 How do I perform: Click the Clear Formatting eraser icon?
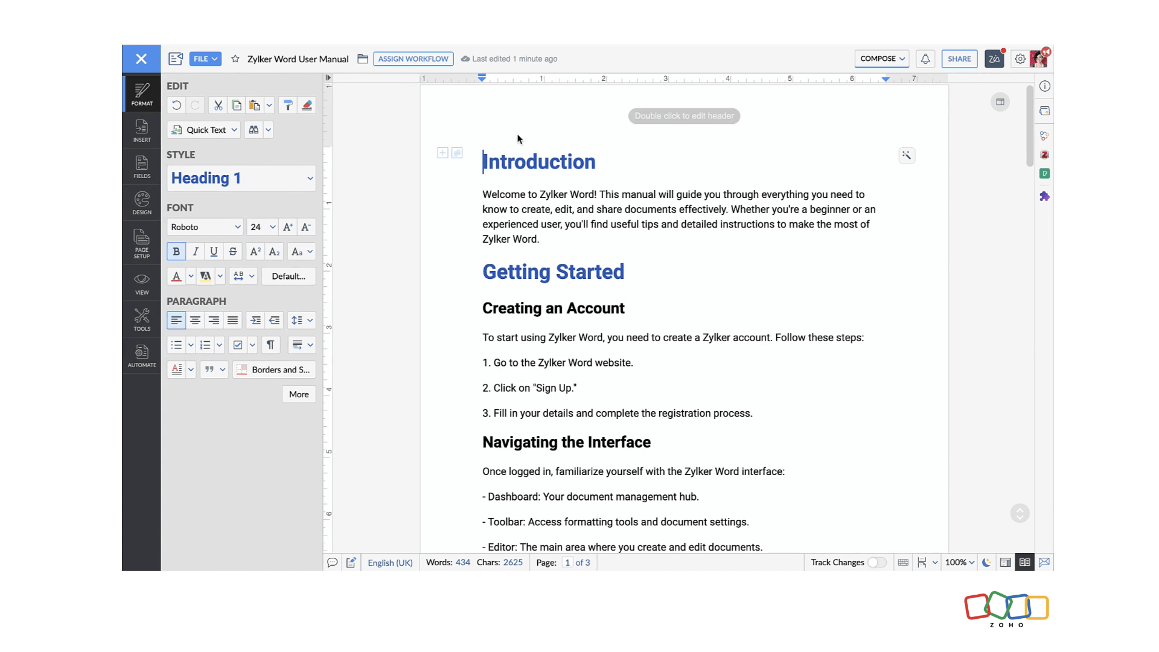(x=307, y=106)
